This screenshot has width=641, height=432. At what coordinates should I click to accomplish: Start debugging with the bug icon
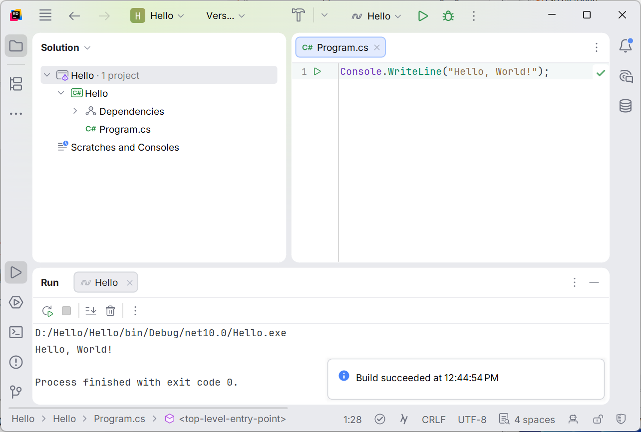[x=448, y=16]
